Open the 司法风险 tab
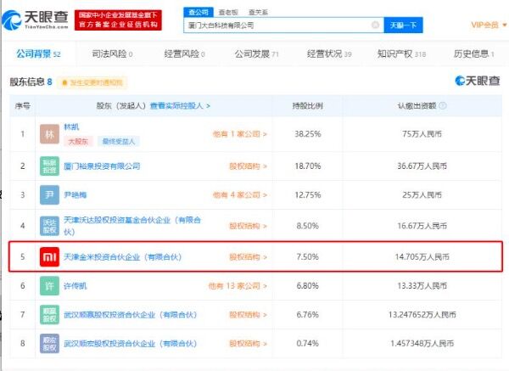509x371 pixels. tap(112, 54)
